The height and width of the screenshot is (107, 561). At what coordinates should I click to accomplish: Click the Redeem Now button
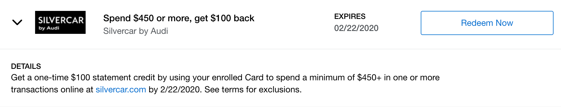487,23
